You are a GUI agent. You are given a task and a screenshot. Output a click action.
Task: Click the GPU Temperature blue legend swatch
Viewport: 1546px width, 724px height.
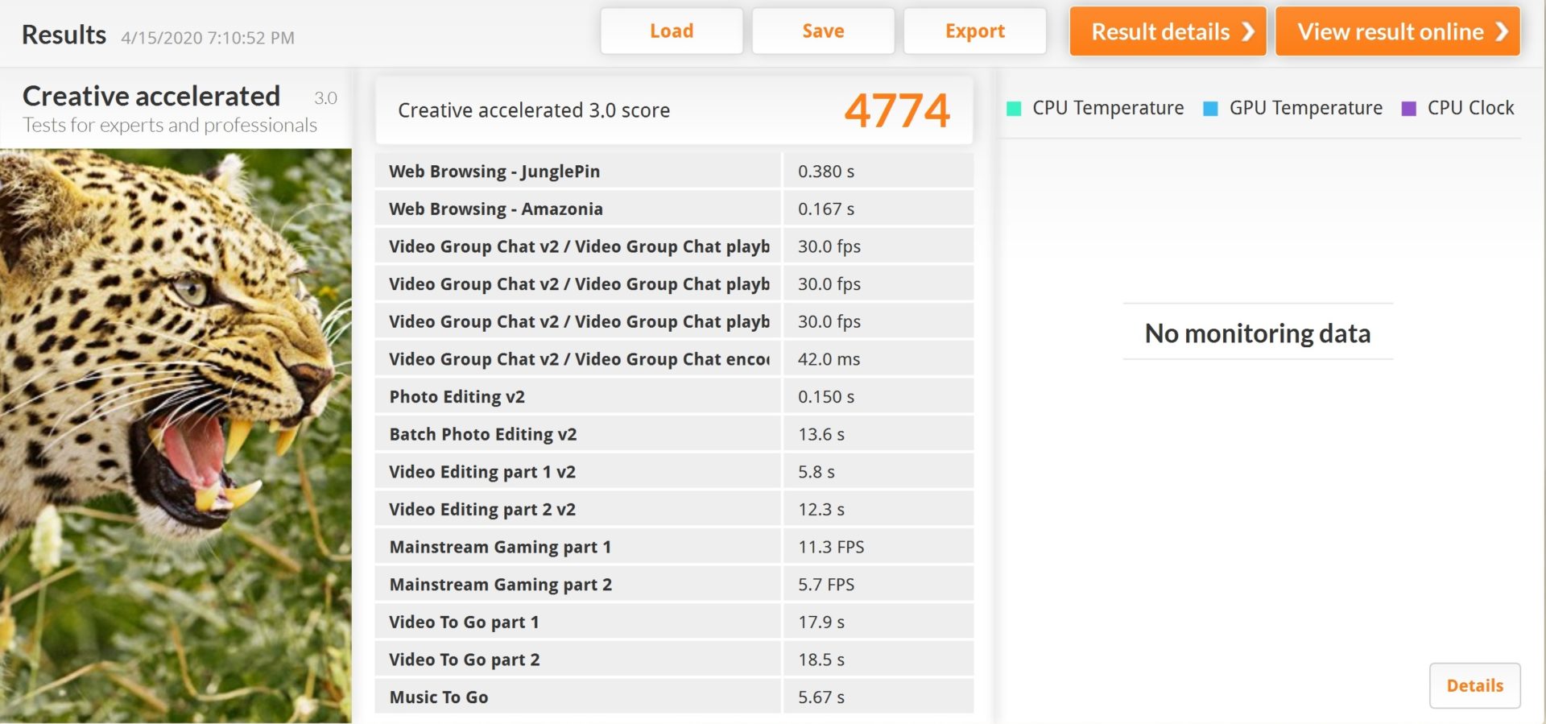click(x=1209, y=109)
